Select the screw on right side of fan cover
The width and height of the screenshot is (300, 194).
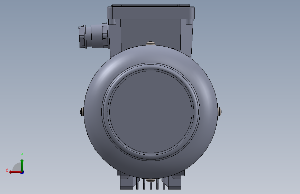point(219,112)
